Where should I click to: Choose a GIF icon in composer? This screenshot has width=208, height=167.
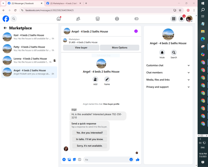pos(79,159)
